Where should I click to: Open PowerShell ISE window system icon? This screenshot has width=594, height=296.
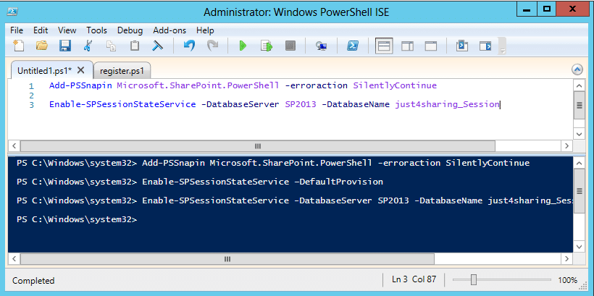(x=13, y=11)
